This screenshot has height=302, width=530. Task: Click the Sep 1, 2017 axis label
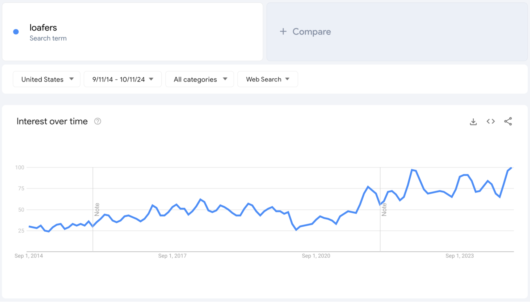click(172, 256)
